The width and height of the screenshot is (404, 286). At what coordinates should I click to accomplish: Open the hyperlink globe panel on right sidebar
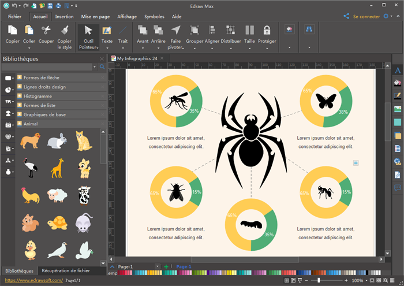click(398, 162)
